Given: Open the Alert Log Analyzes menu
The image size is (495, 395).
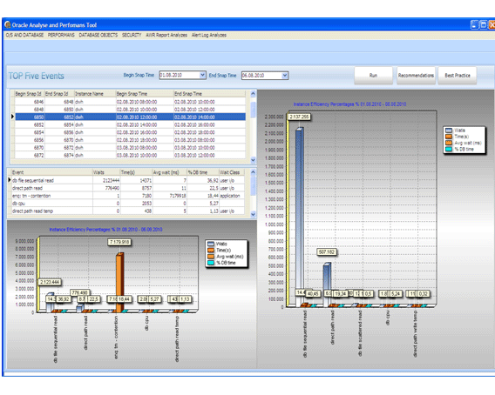Looking at the screenshot, I should click(x=209, y=35).
